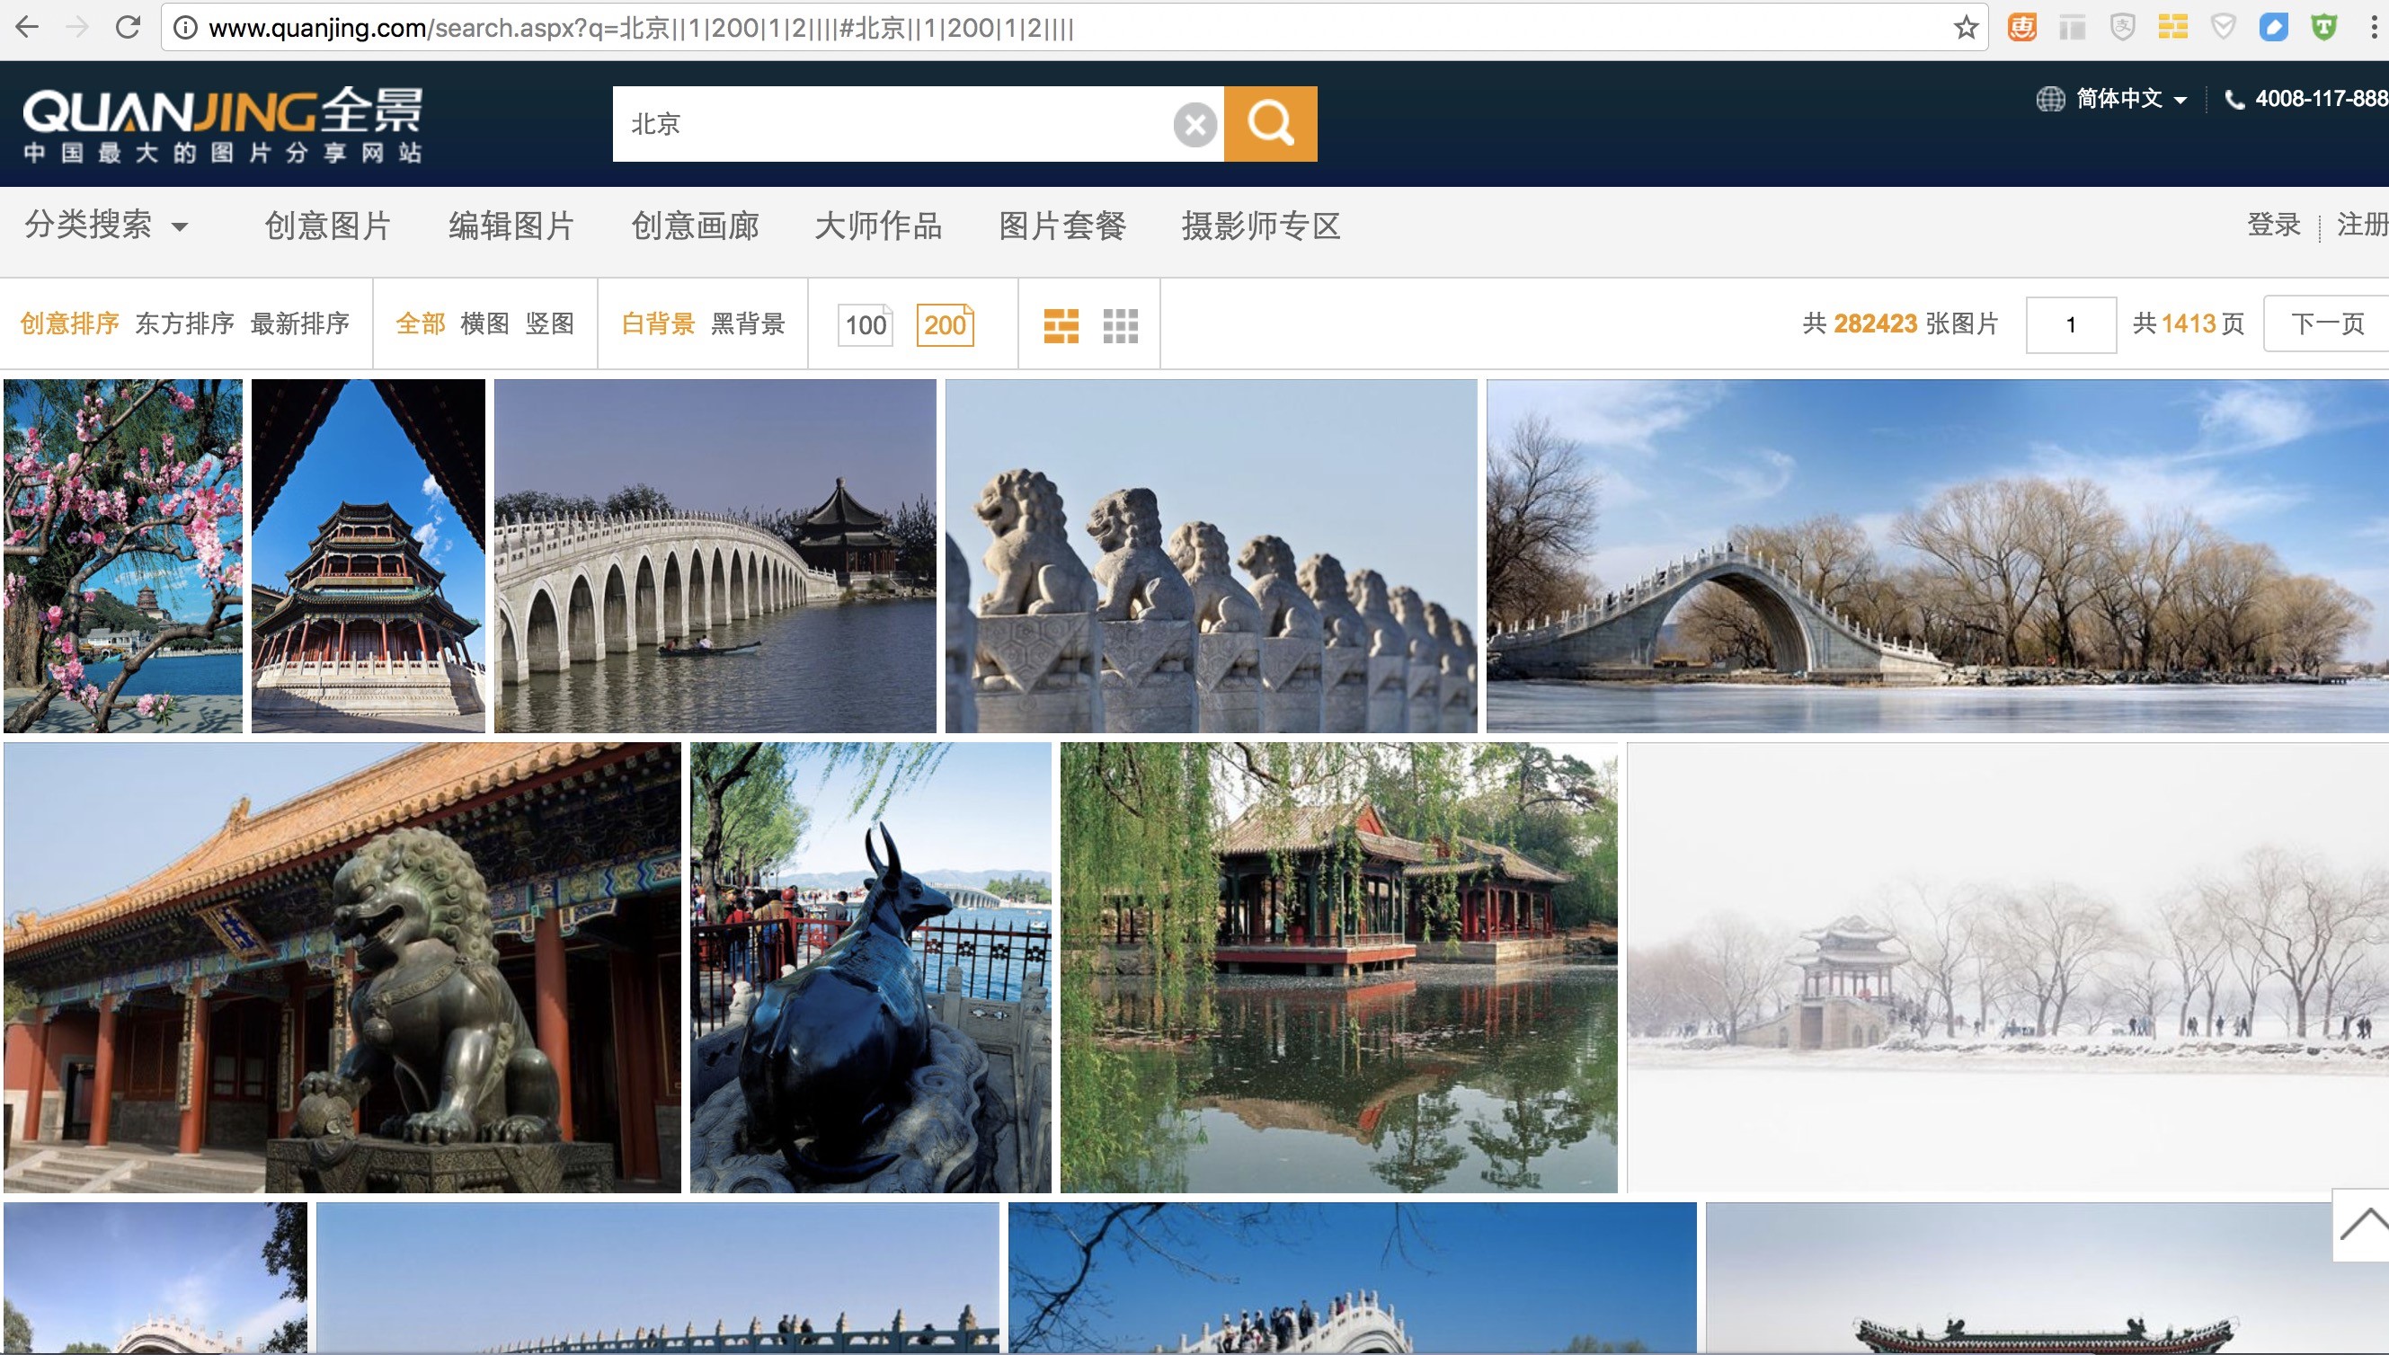
Task: Click the 登录 login link
Action: 2273,226
